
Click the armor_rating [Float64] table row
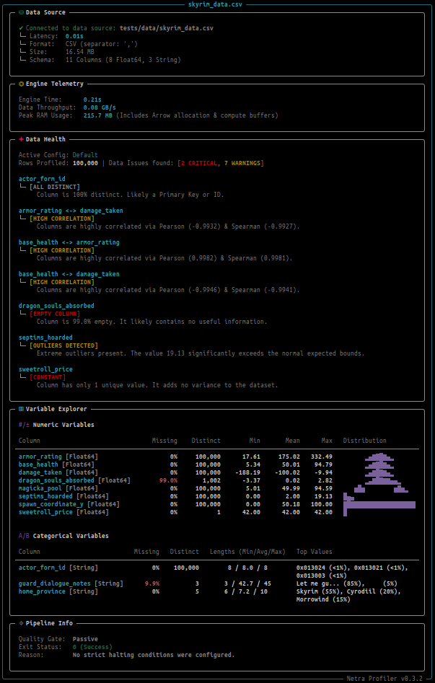(x=218, y=457)
